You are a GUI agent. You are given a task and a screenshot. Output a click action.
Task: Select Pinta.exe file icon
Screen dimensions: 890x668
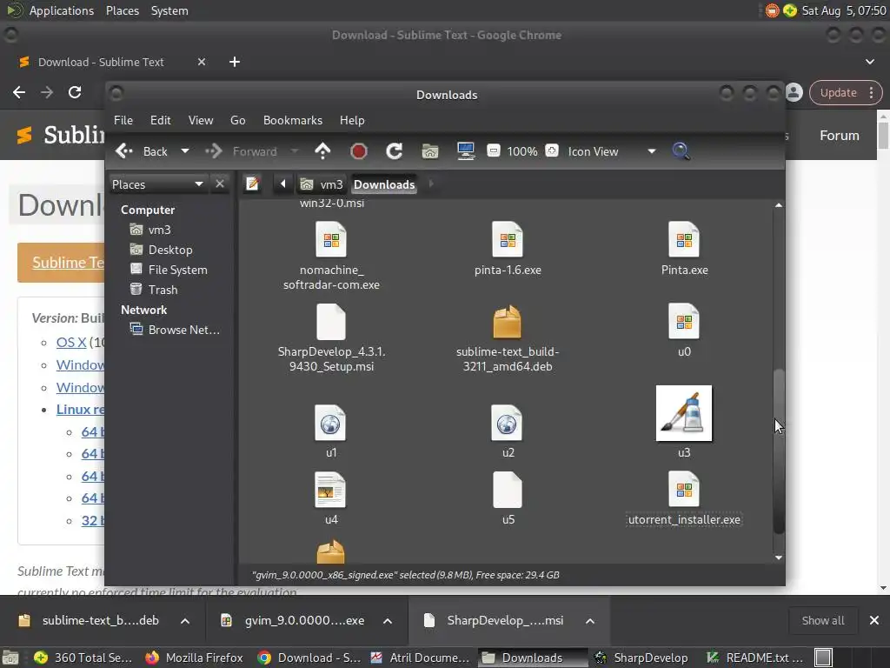tap(684, 240)
